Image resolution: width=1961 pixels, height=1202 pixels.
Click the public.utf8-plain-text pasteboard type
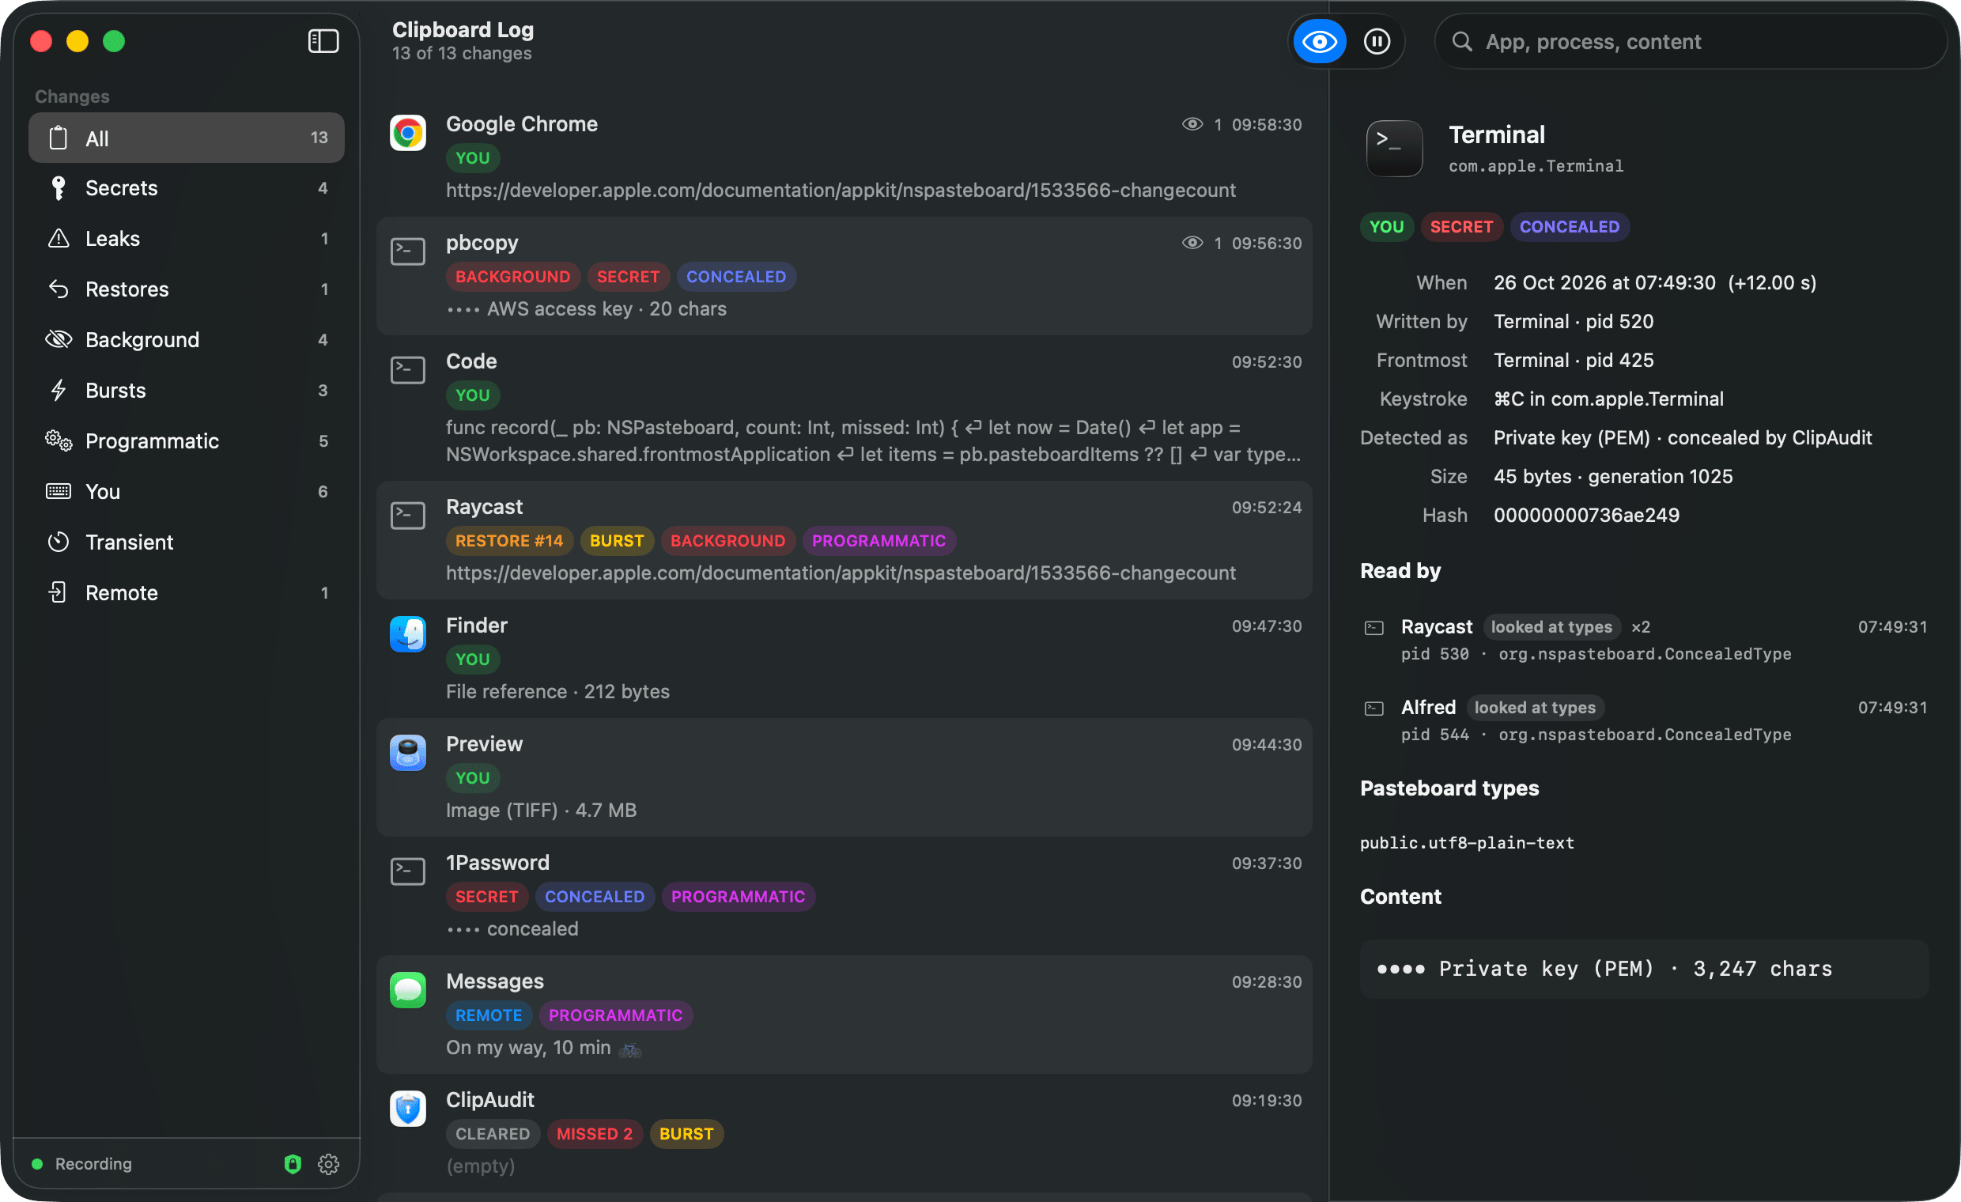1467,842
